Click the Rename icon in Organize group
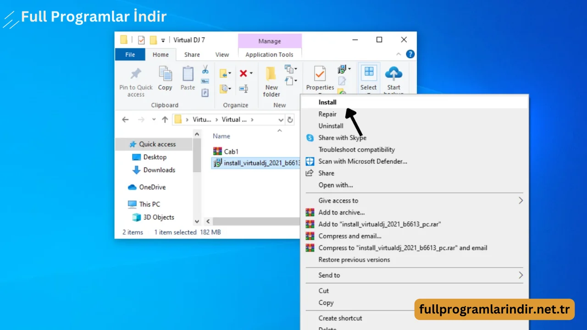587x330 pixels. click(x=244, y=88)
